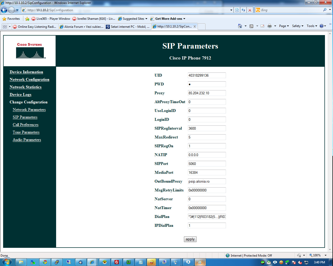
Task: Open Internet Explorer taskbar button
Action: [92, 262]
